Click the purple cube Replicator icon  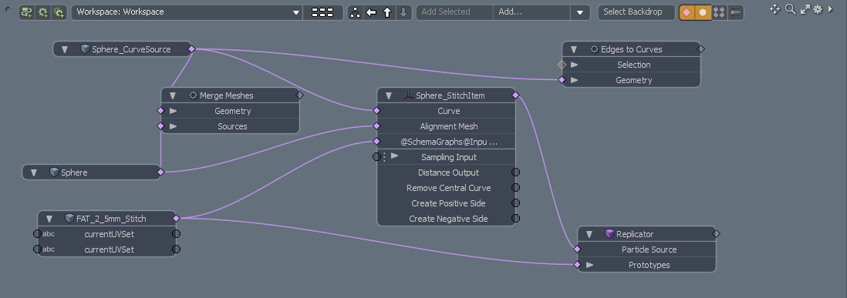pos(609,234)
